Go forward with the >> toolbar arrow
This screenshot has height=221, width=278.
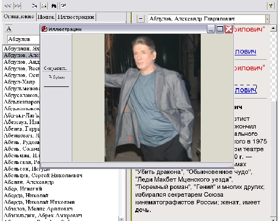click(x=17, y=6)
